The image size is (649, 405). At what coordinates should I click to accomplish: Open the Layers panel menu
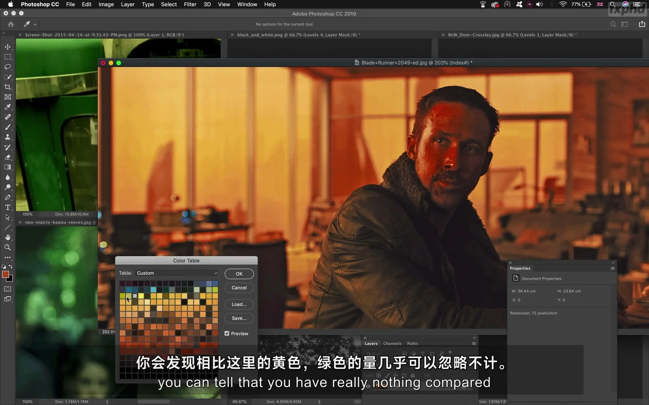(x=474, y=343)
